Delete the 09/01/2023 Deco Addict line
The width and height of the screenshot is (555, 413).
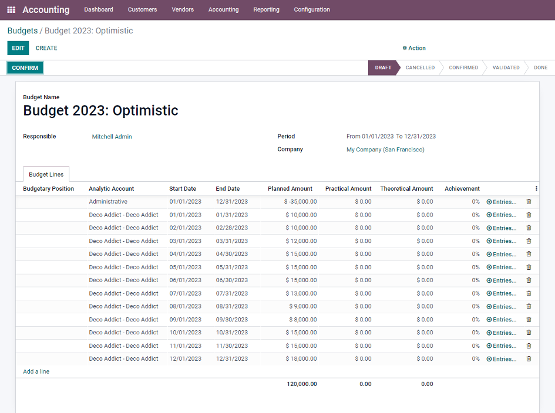point(529,319)
